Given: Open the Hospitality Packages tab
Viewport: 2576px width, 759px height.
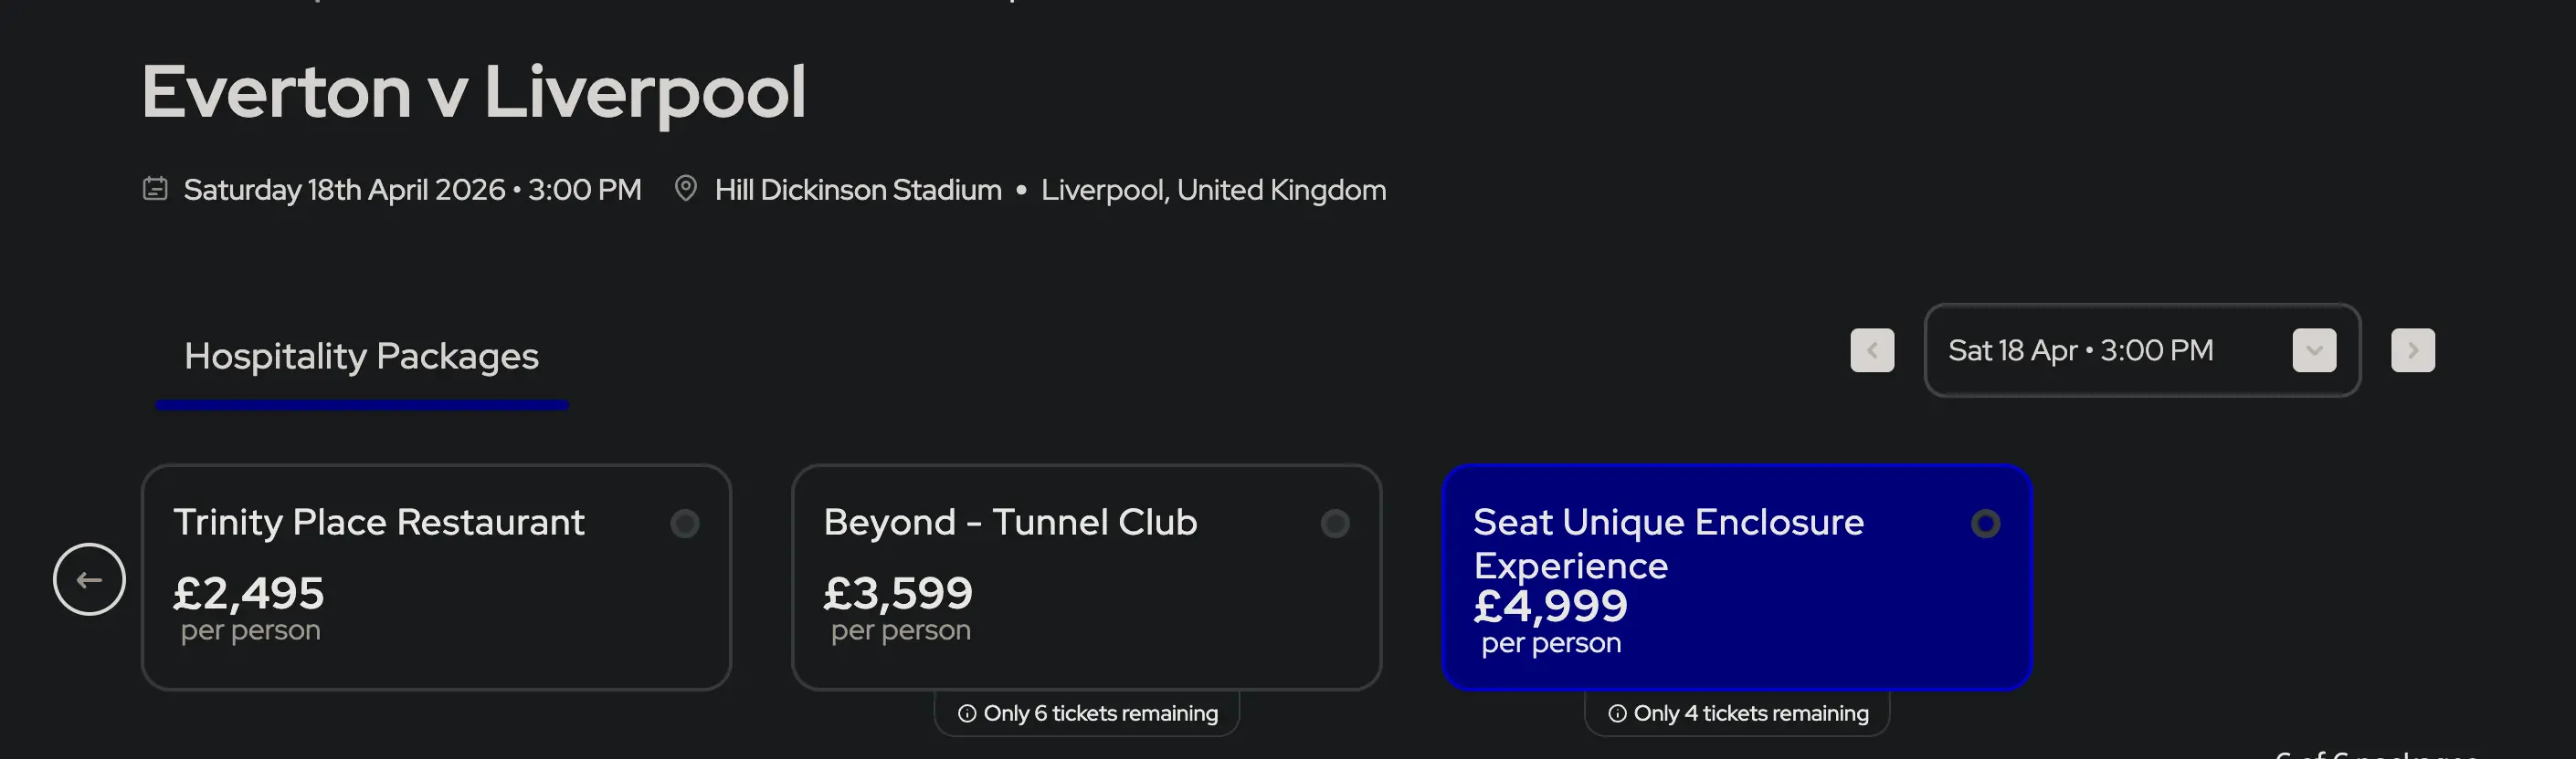Looking at the screenshot, I should click(x=361, y=357).
